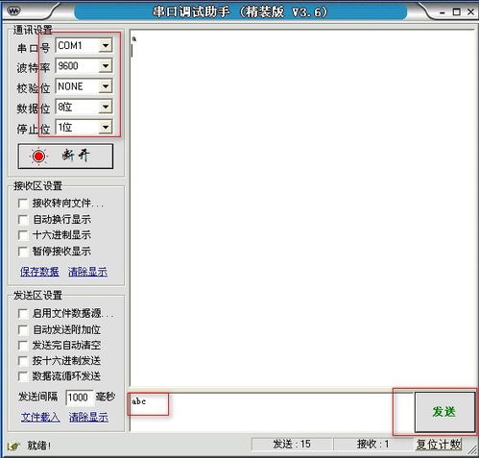Toggle 暂停接收显示 pause receive display
The image size is (479, 458).
23,252
